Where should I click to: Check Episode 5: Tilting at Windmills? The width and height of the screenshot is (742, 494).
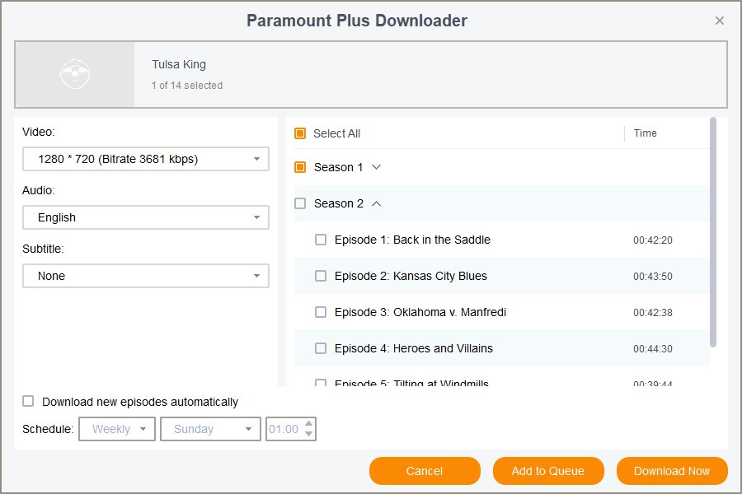point(321,383)
